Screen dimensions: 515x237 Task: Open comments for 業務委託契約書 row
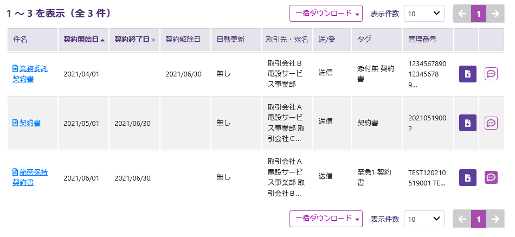(x=491, y=74)
